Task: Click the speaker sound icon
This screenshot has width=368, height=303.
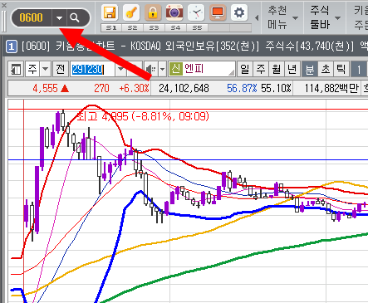Action: [151, 69]
